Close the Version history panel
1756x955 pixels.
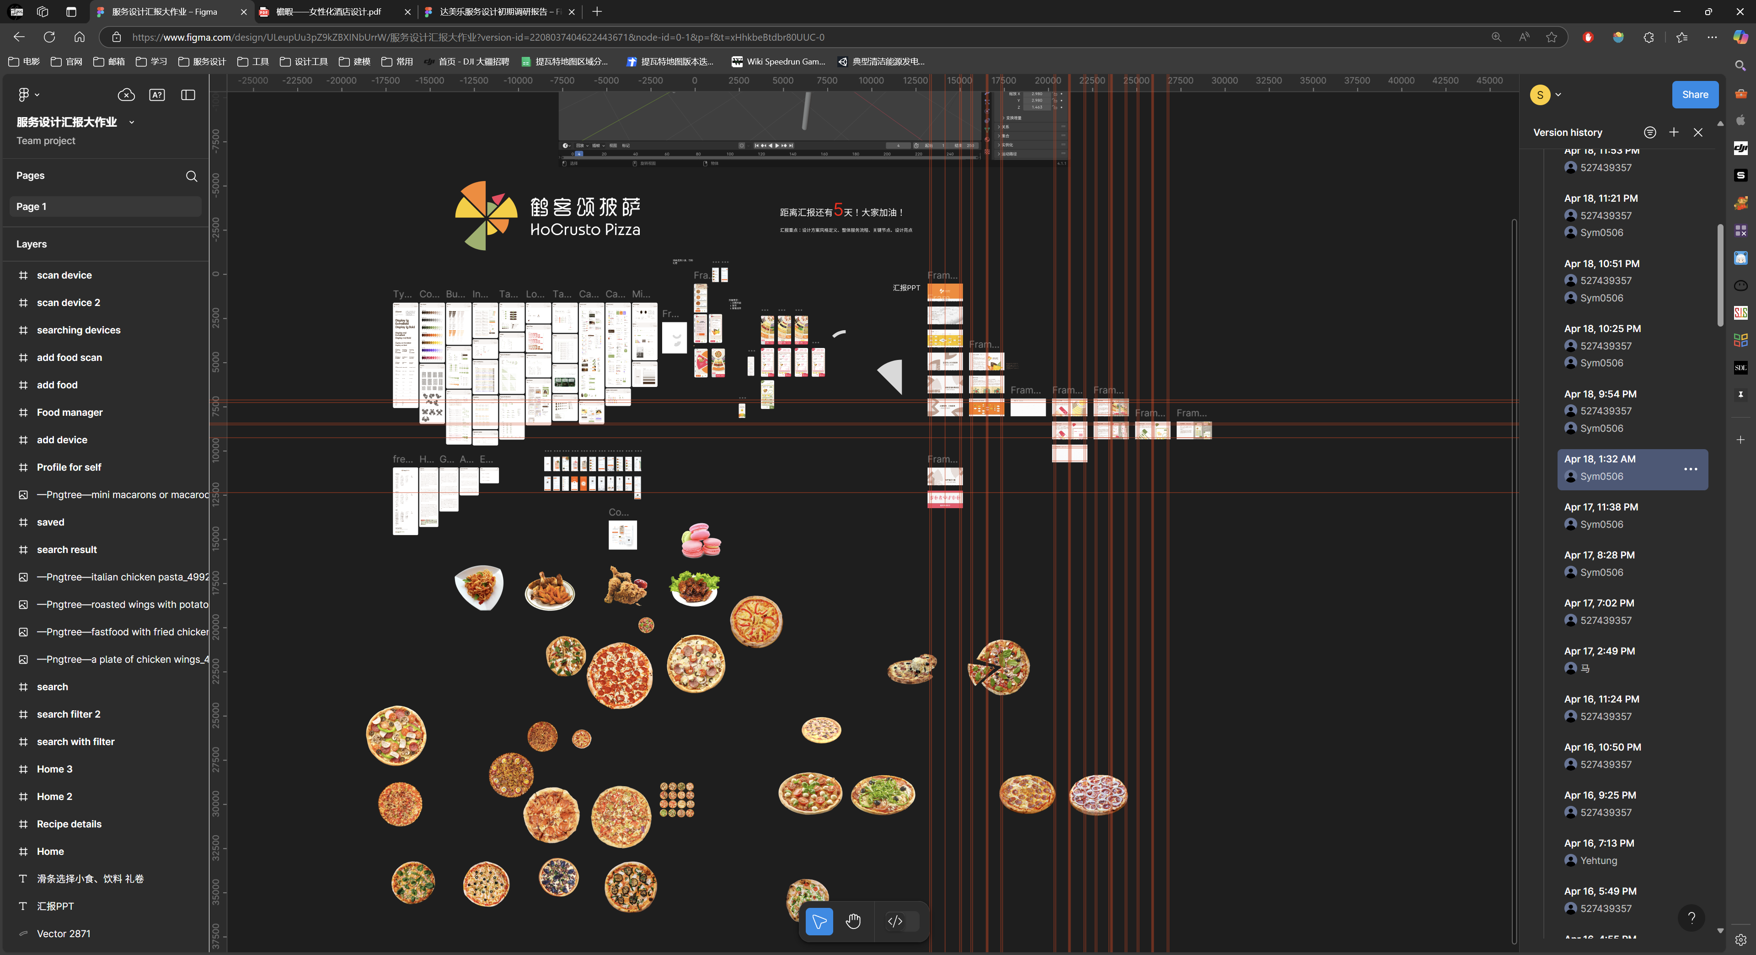(1698, 132)
